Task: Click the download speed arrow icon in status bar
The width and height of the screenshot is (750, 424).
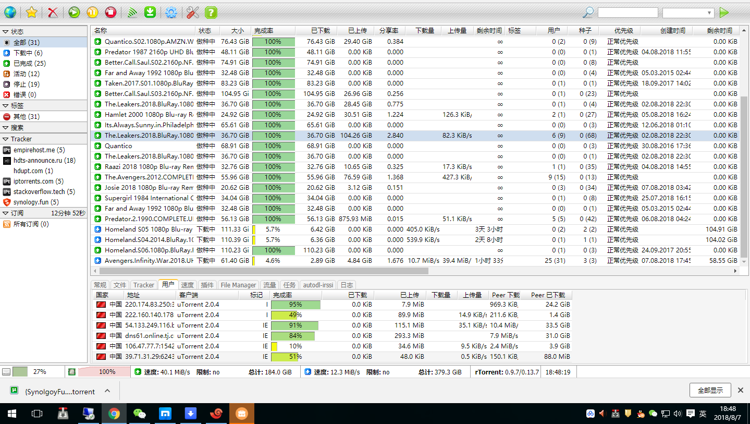Action: 308,372
